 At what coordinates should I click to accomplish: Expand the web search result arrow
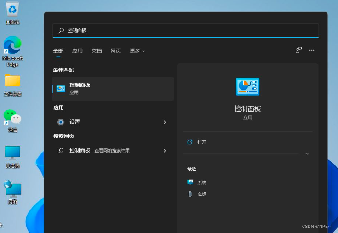point(165,151)
